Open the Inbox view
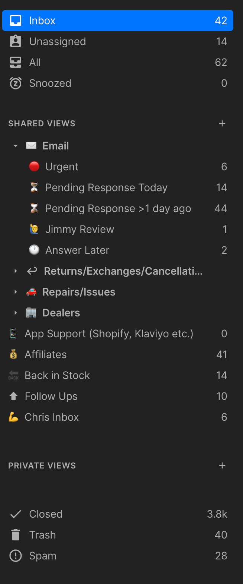Screen dimensions: 243x584 pos(42,20)
